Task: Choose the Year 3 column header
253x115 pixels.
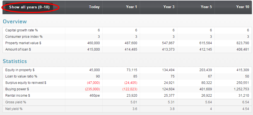Action: click(169, 7)
